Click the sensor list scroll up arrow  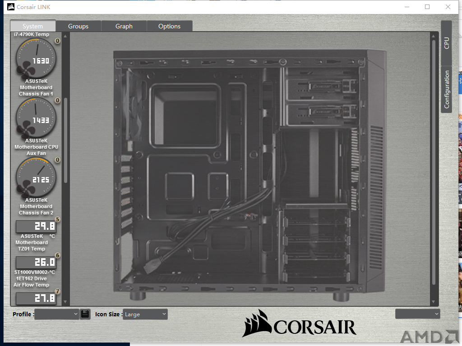[65, 36]
